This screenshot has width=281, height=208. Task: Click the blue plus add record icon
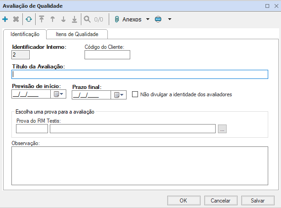tap(5, 20)
